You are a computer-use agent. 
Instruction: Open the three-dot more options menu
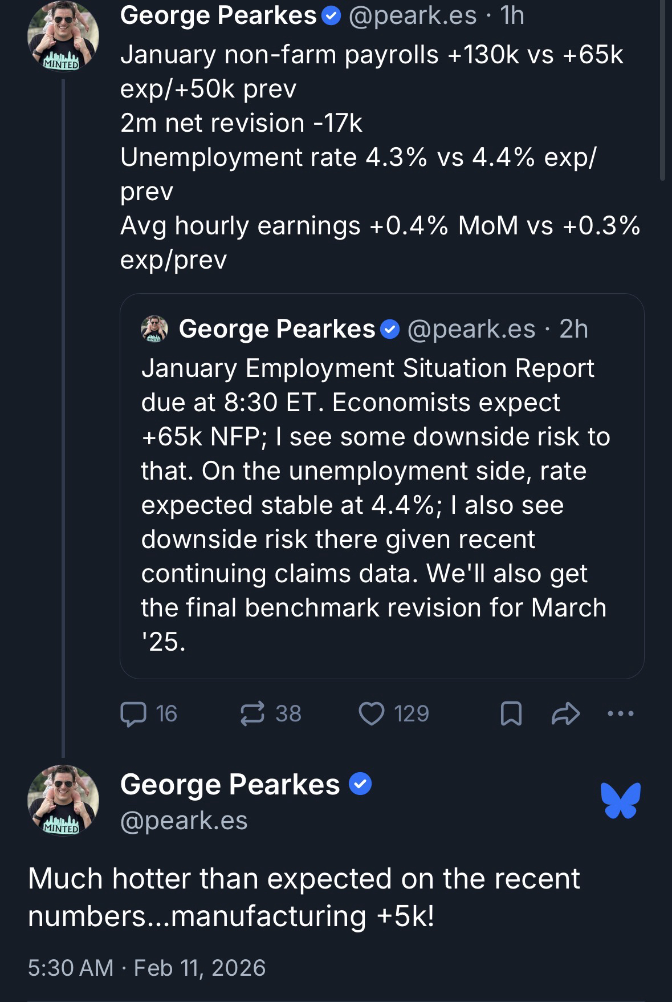(620, 713)
